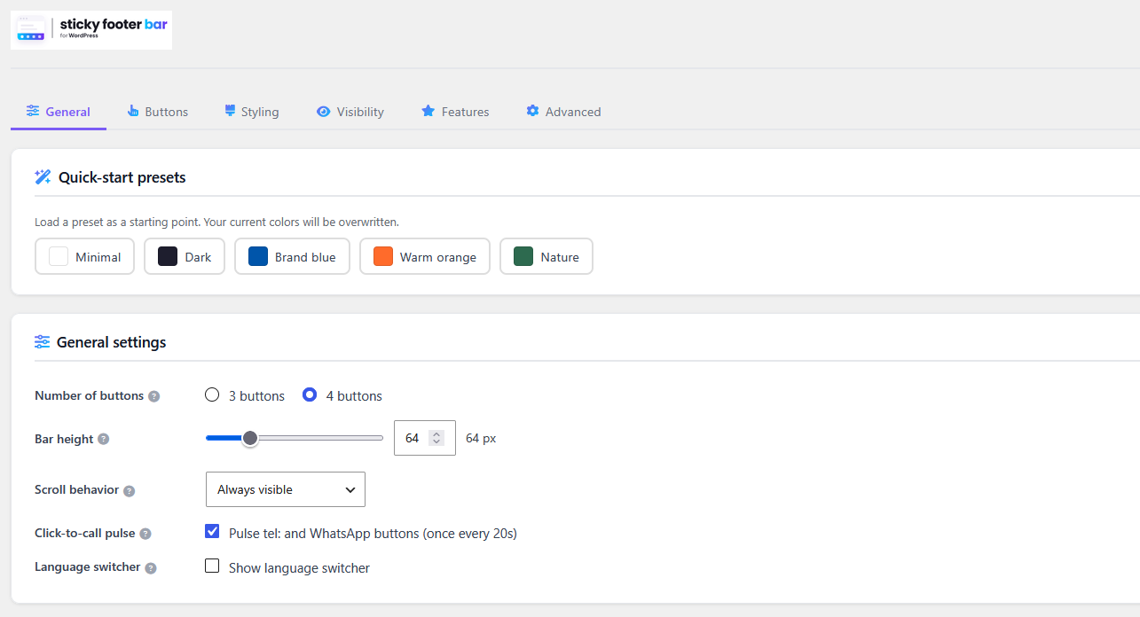The height and width of the screenshot is (617, 1140).
Task: Switch to the General tab
Action: [x=59, y=112]
